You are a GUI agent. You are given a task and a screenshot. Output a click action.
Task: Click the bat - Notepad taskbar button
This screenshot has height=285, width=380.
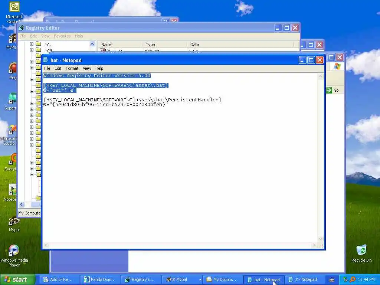[x=264, y=280]
